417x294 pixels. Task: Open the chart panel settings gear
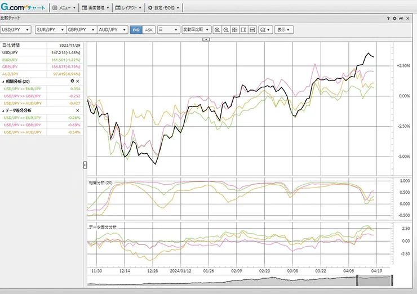click(394, 18)
